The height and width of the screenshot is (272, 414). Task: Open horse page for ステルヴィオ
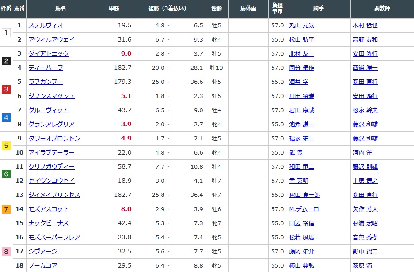(46, 26)
